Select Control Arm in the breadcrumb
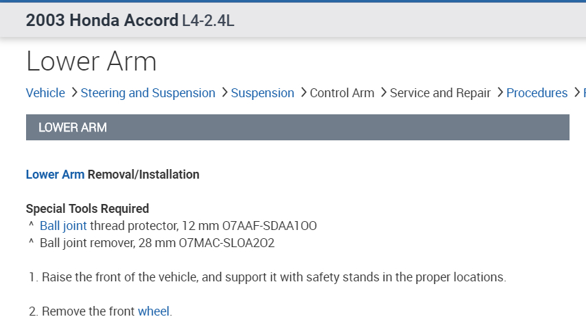 tap(342, 93)
